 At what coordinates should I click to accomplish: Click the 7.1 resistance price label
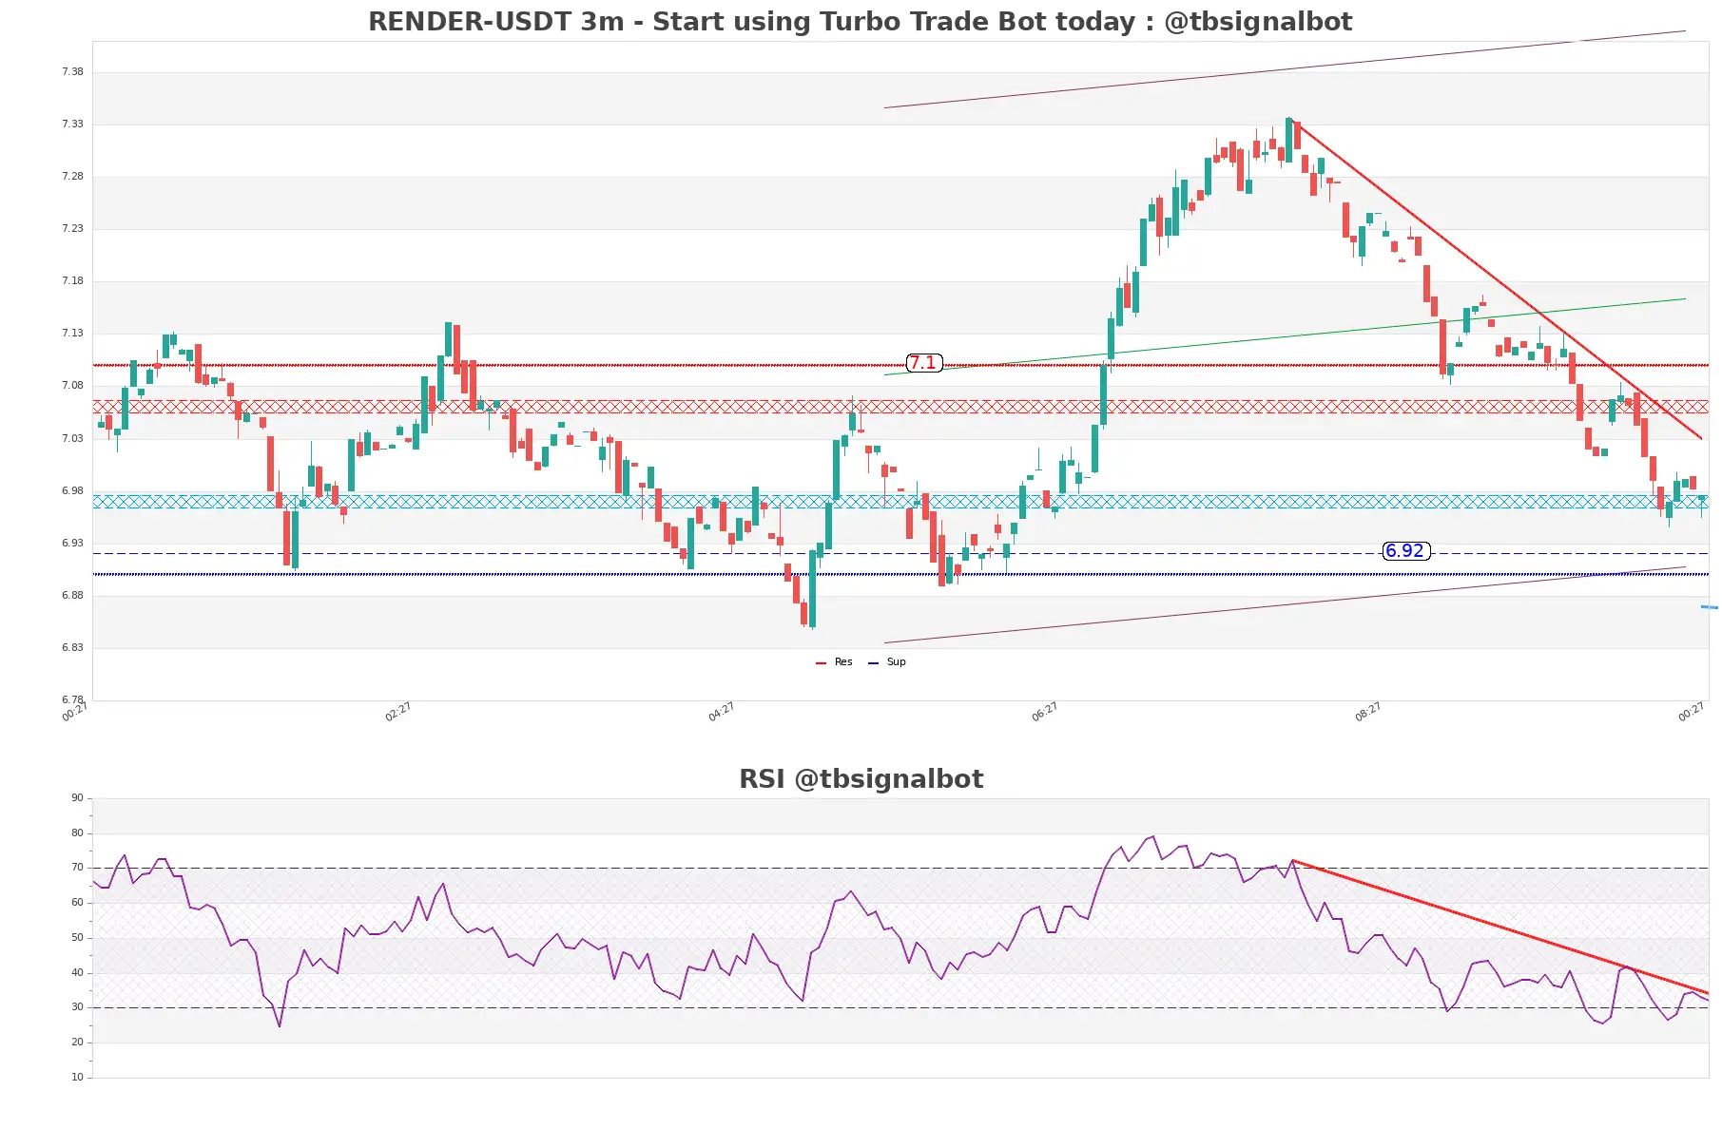click(x=923, y=363)
